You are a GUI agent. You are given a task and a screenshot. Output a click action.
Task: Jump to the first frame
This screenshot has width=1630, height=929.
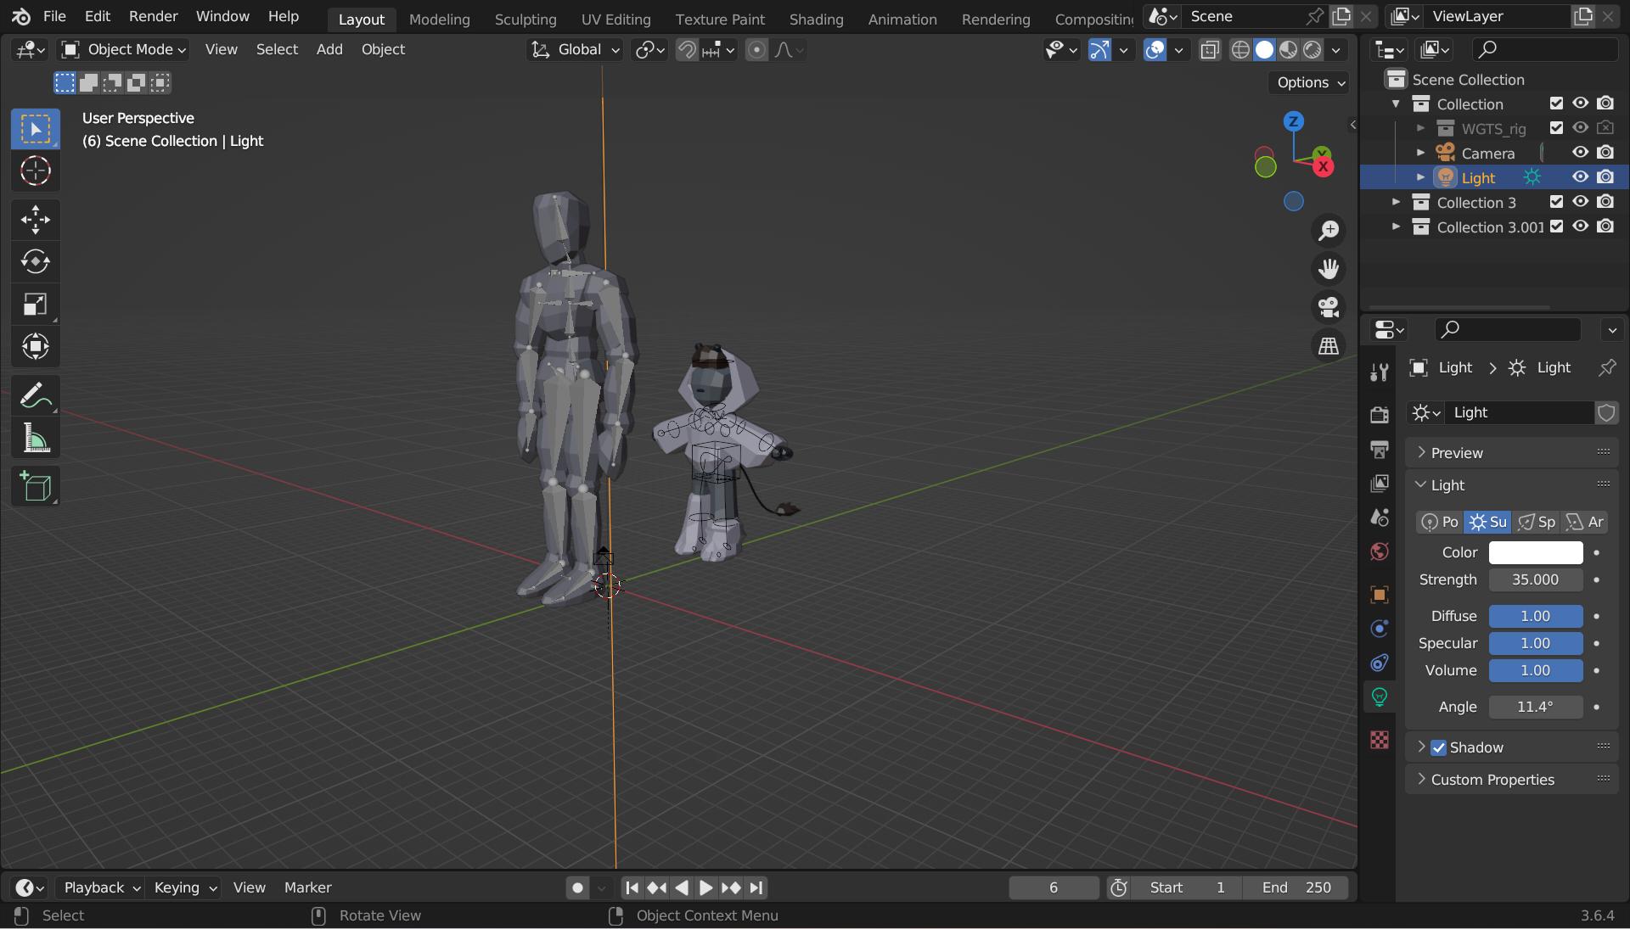click(632, 887)
